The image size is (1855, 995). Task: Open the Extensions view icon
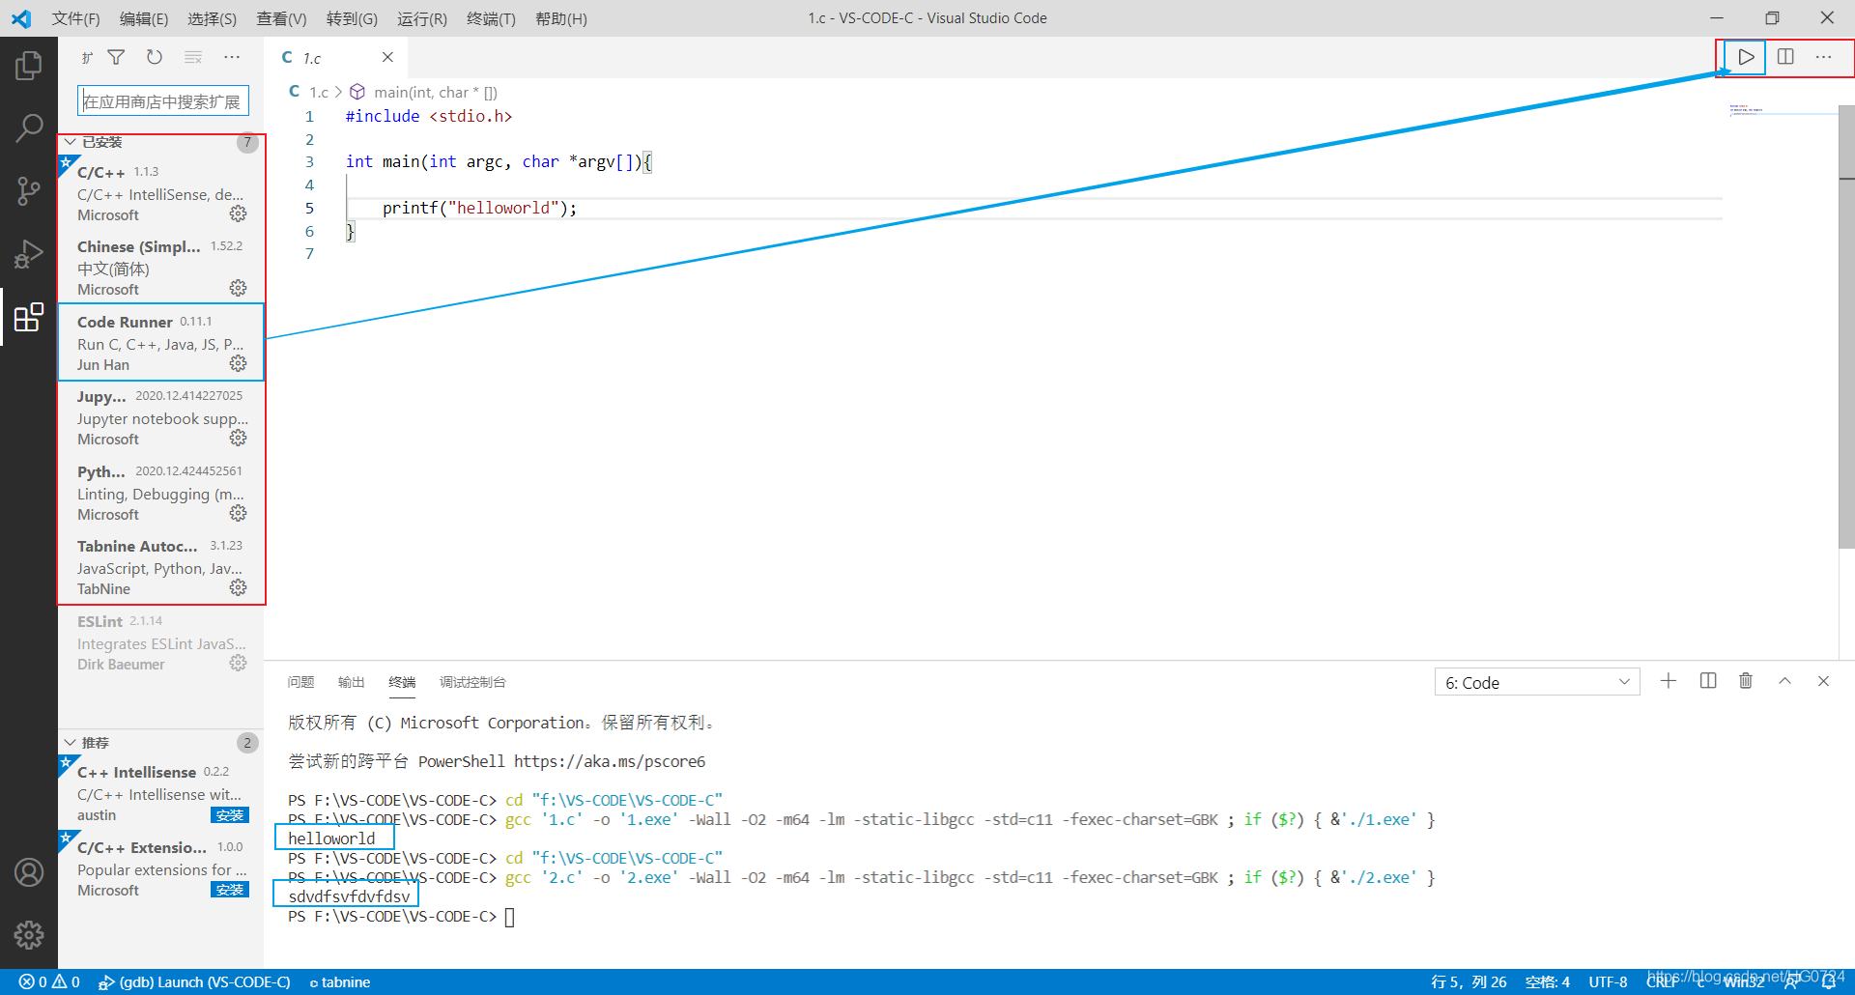point(29,317)
